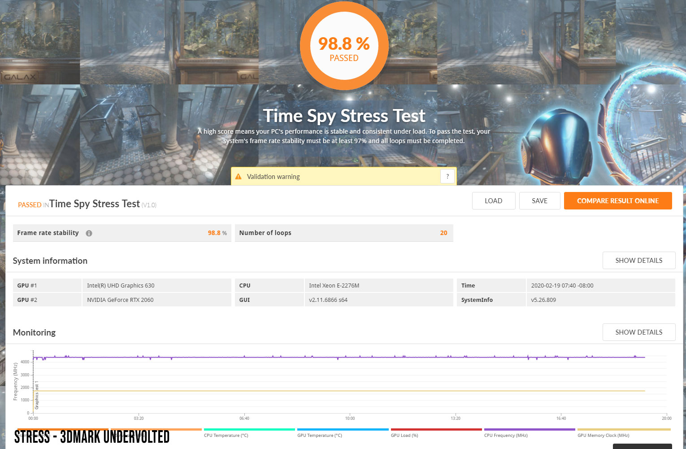The height and width of the screenshot is (449, 686).
Task: Click the Validation warning banner text
Action: [x=274, y=177]
